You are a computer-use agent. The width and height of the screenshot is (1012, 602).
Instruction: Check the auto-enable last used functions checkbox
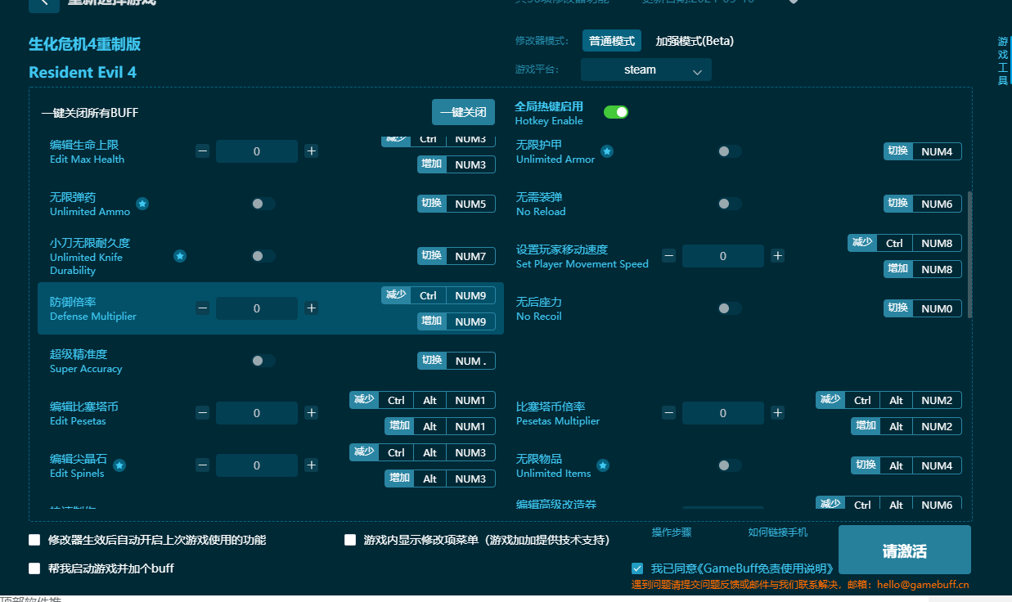click(34, 540)
